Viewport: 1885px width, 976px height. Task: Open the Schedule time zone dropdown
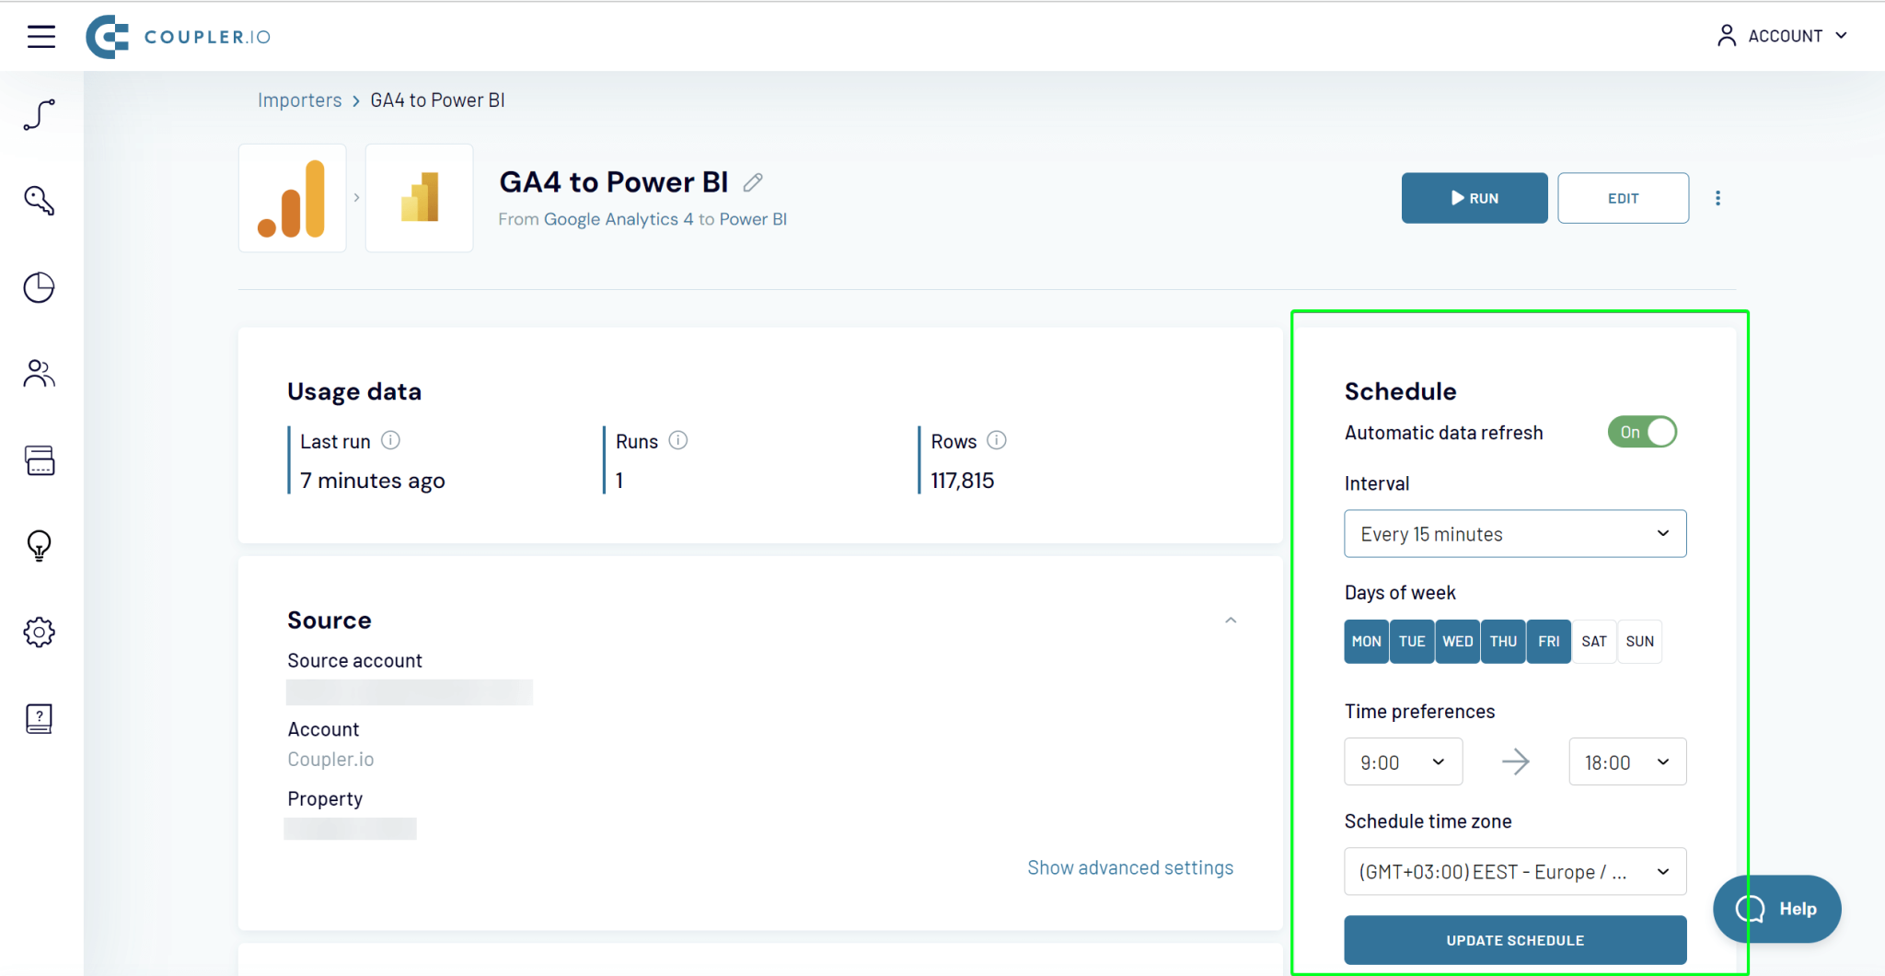point(1514,871)
